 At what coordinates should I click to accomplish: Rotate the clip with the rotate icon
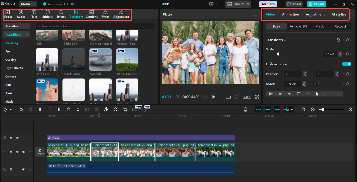(116, 110)
